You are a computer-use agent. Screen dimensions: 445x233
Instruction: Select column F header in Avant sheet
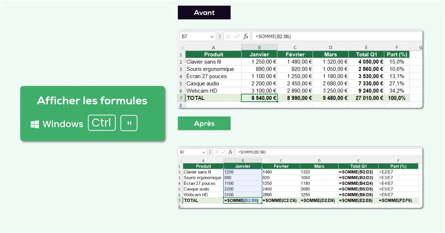(x=396, y=47)
